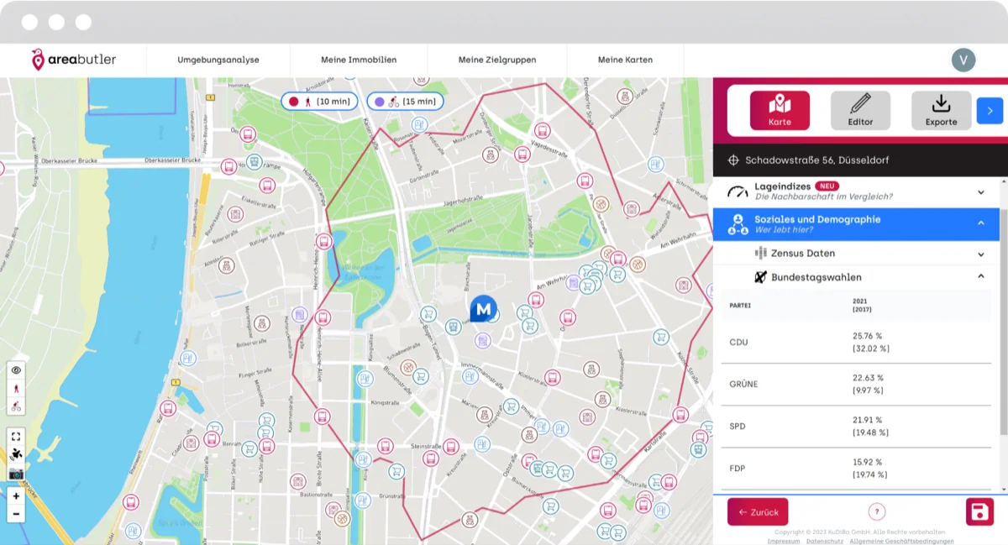Click the Soziales und Demographie people icon
The height and width of the screenshot is (545, 1008).
(x=738, y=224)
